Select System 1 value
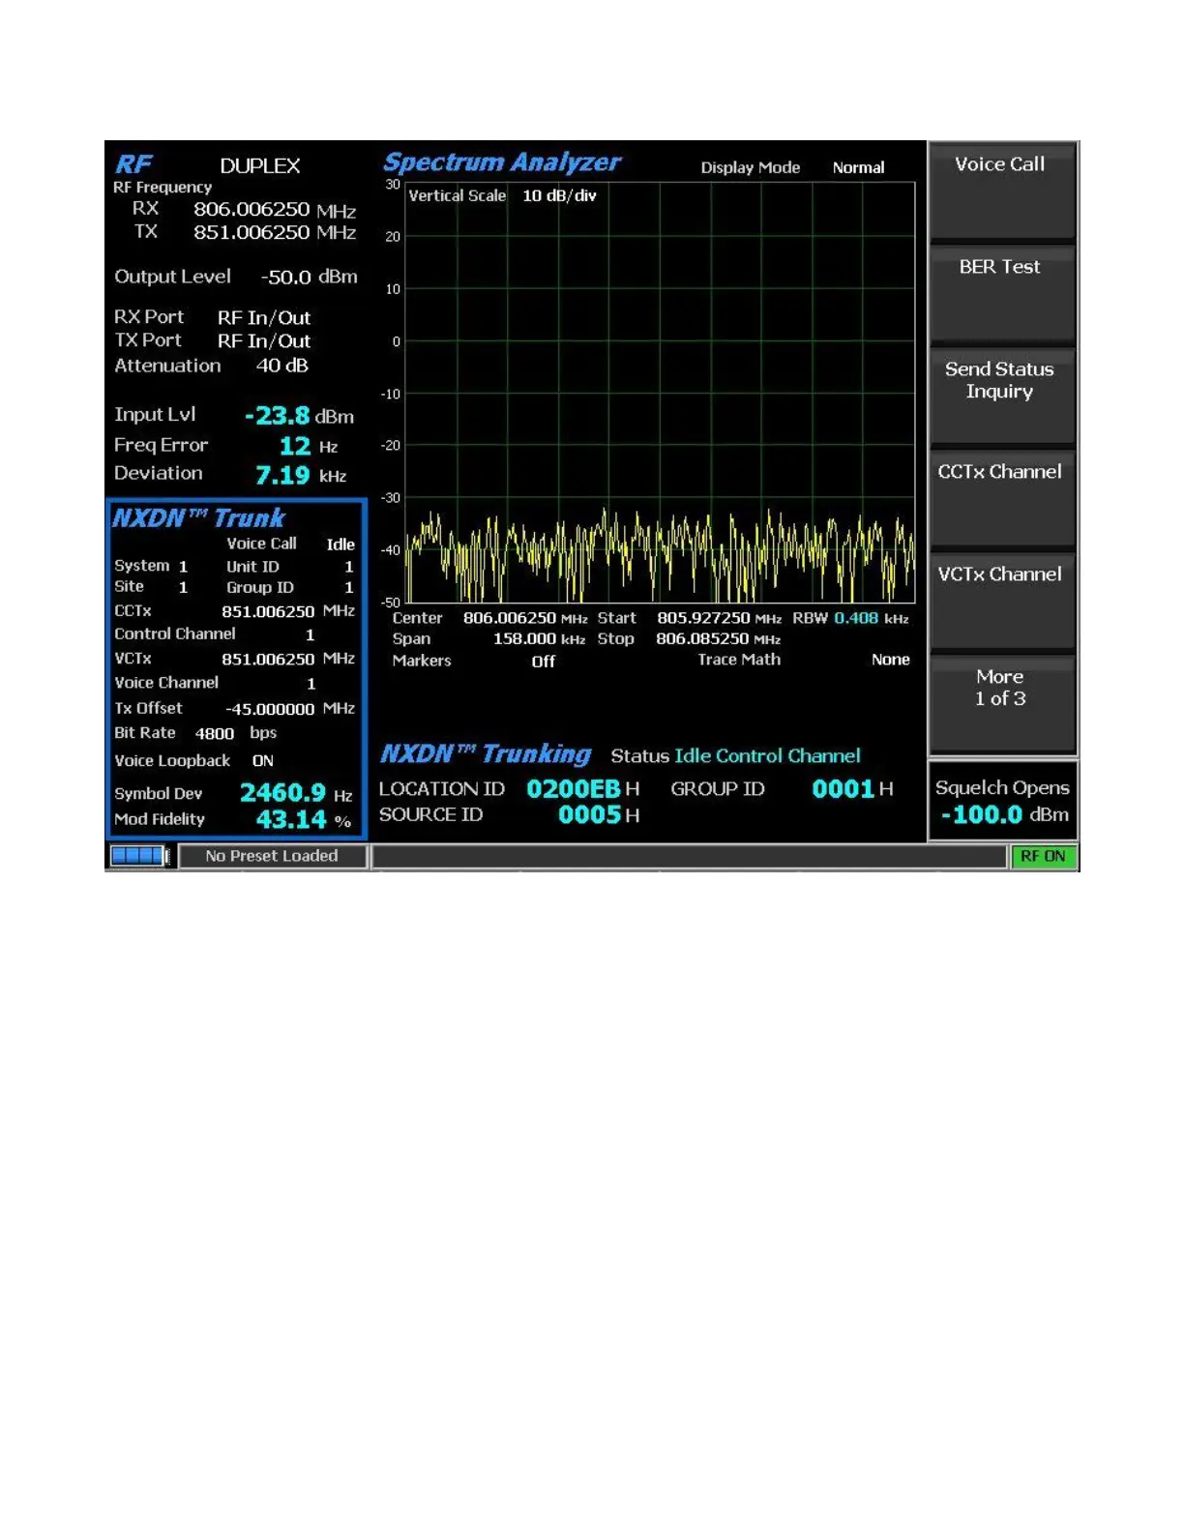 click(183, 567)
